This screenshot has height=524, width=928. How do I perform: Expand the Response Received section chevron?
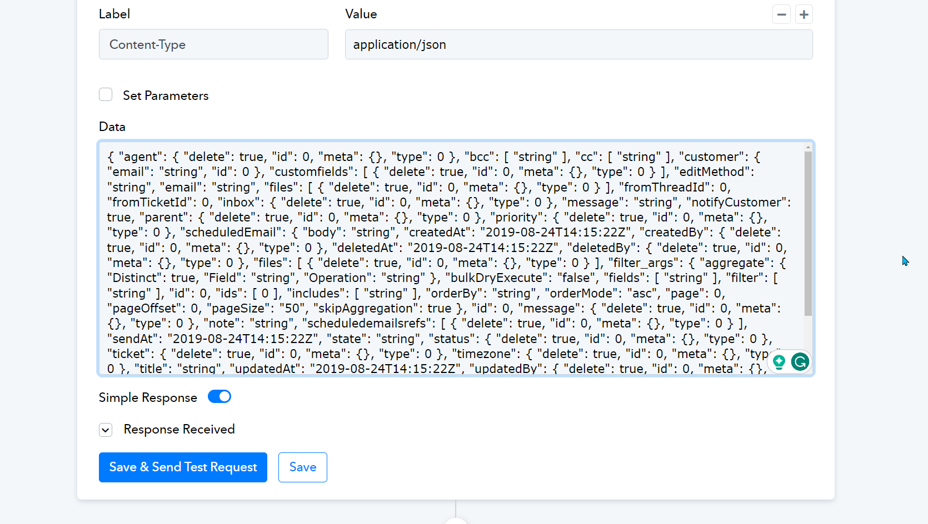(106, 430)
